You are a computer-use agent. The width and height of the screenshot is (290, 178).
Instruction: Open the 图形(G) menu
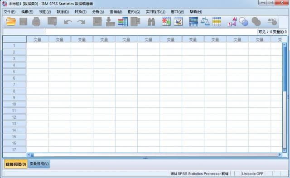134,12
